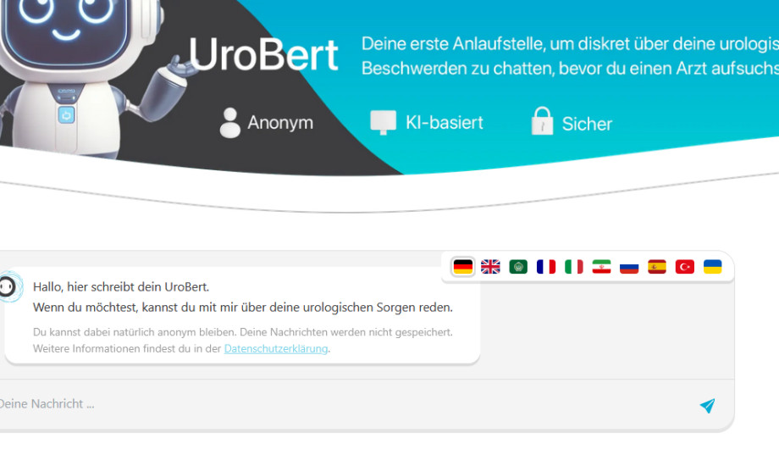Click the monitor icon beside KI-basiert
Viewport: 779px width, 466px height.
pyautogui.click(x=383, y=122)
